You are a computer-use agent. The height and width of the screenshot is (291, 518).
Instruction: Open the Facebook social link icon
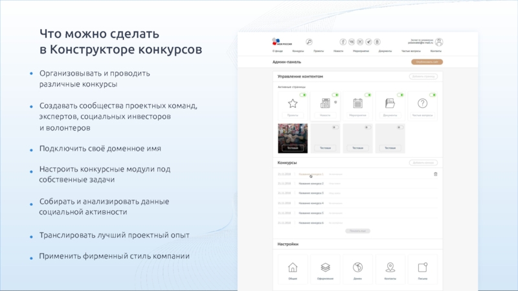(x=343, y=41)
